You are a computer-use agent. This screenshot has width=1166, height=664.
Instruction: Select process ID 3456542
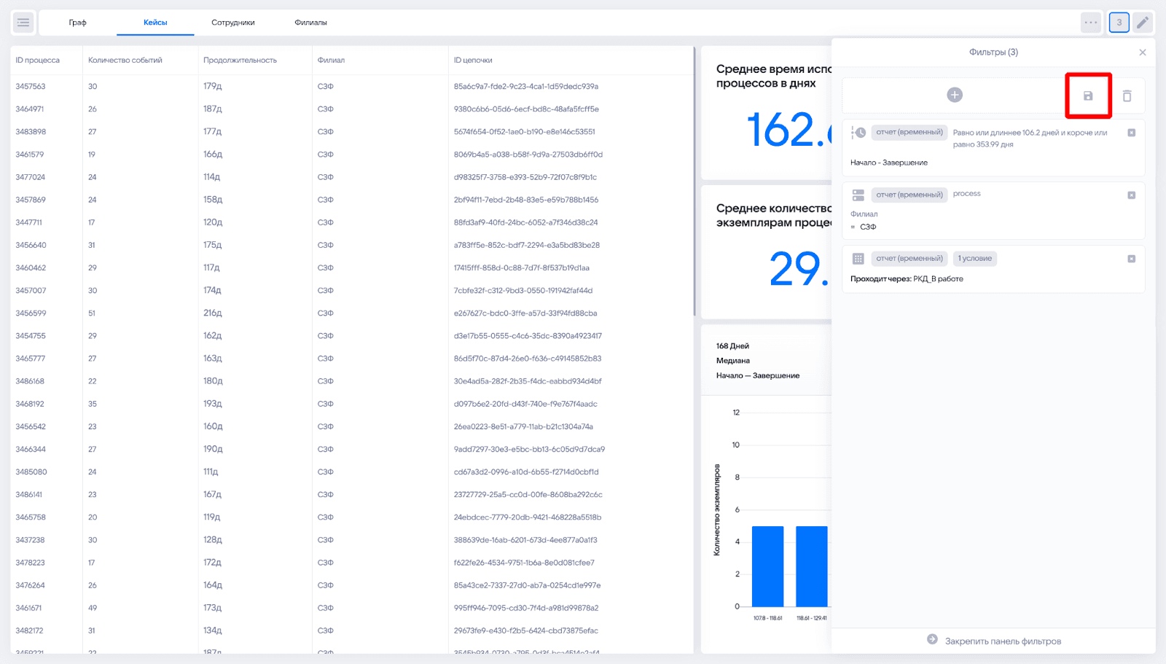click(31, 426)
